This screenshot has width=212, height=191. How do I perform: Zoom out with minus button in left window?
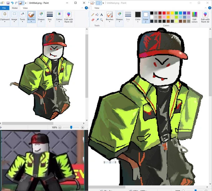(x=60, y=128)
